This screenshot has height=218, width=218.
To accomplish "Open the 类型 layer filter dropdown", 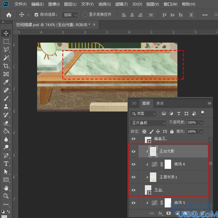I will [143, 114].
